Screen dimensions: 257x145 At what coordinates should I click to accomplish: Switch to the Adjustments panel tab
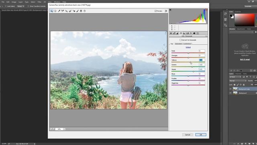(241, 29)
